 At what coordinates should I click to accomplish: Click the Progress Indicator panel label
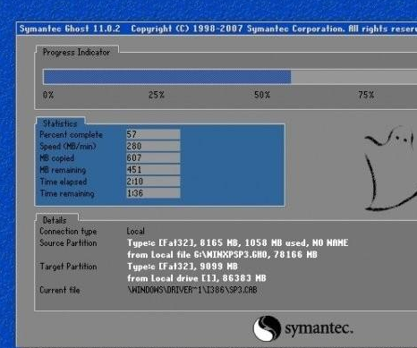[77, 52]
